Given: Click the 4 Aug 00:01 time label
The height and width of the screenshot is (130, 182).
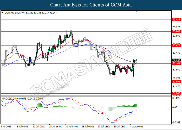Looking at the screenshot, I should [x=136, y=126].
